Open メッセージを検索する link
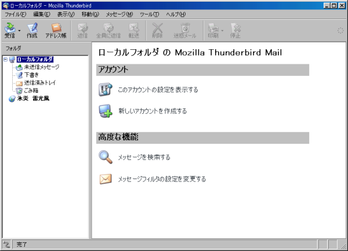The width and height of the screenshot is (348, 251). point(144,157)
